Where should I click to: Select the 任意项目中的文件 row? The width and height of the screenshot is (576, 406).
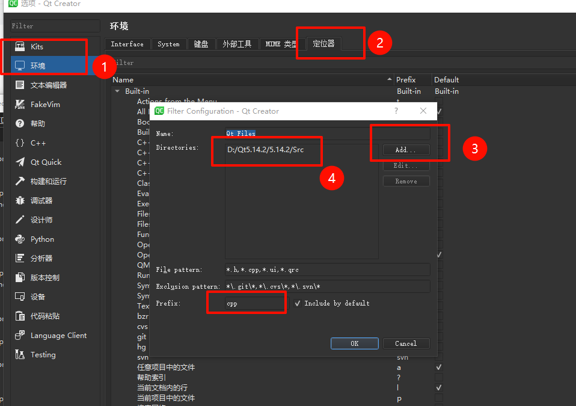166,367
